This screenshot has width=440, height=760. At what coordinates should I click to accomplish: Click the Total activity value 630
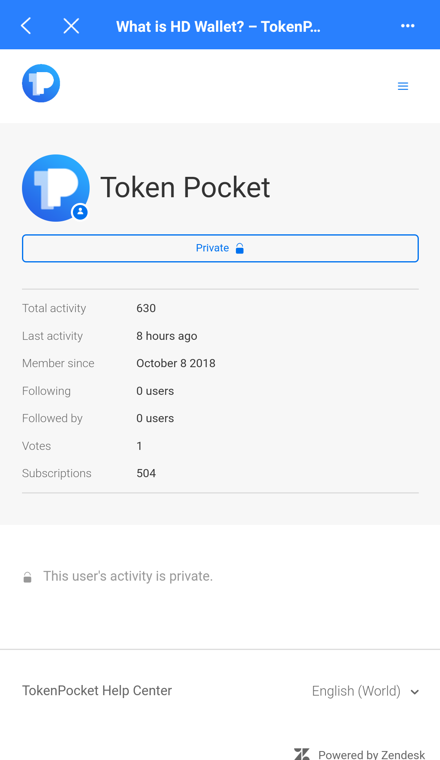(x=146, y=308)
